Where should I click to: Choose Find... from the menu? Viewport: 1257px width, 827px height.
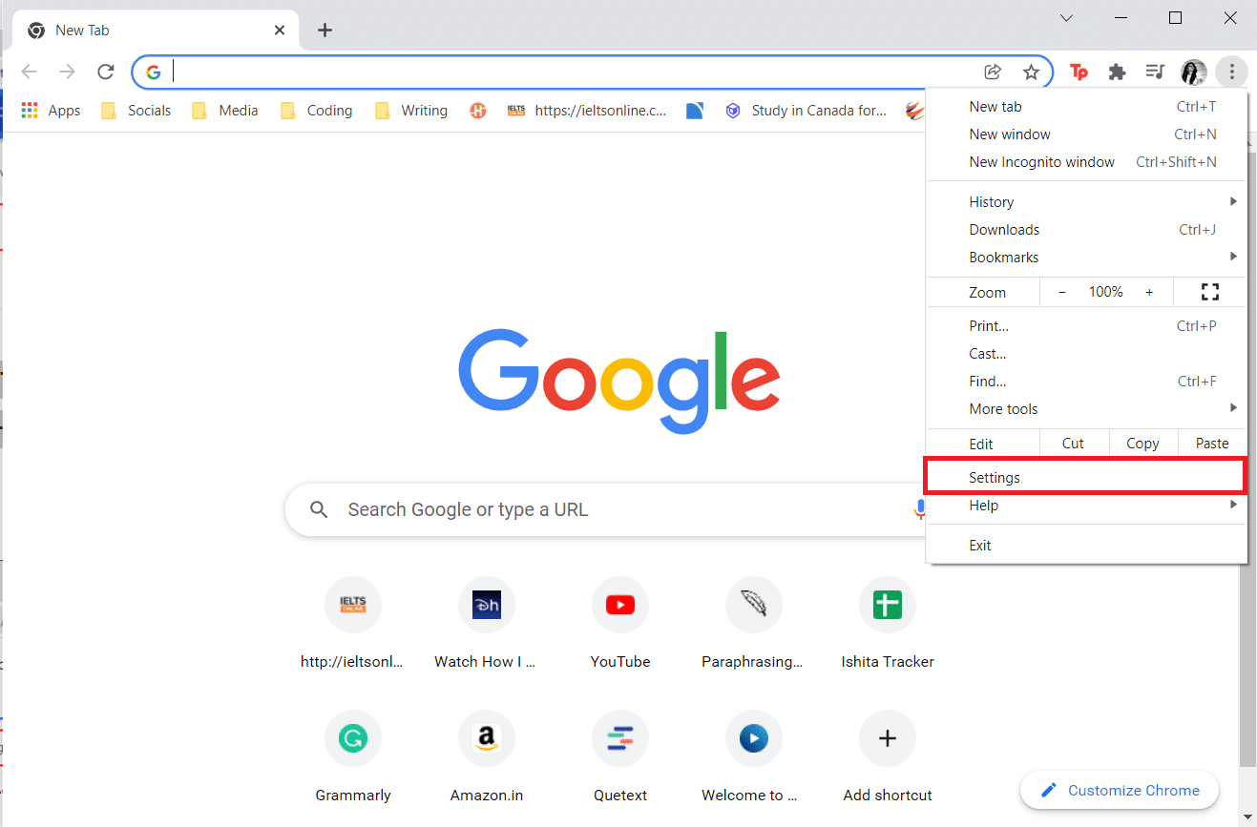click(x=1086, y=382)
